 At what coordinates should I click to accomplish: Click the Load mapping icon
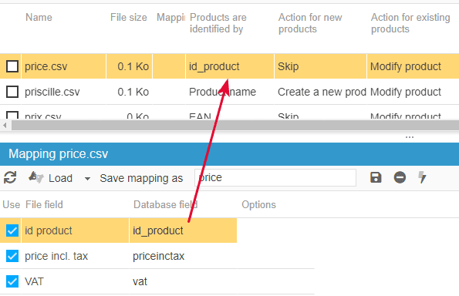tap(35, 177)
